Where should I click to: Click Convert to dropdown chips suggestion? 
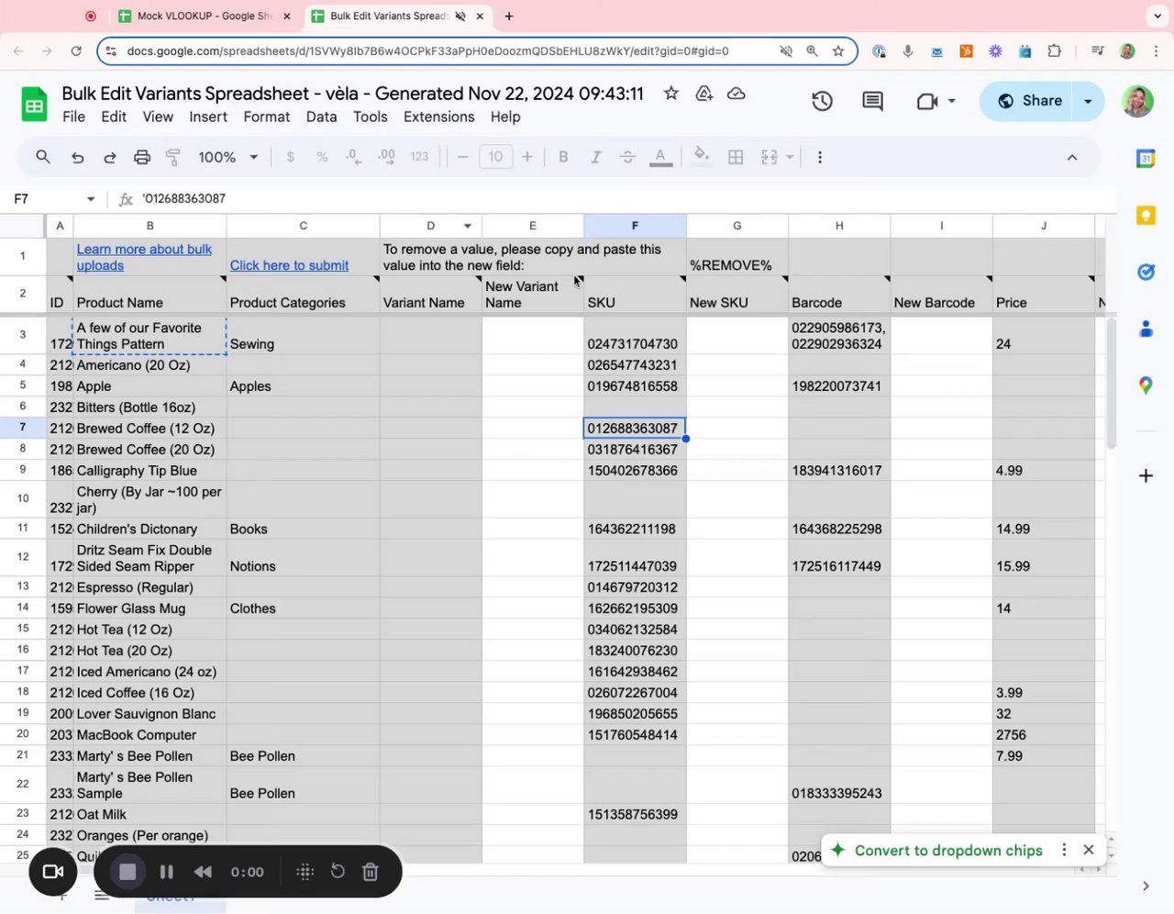(947, 850)
